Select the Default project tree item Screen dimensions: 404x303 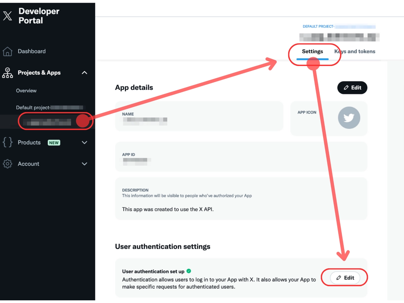[49, 108]
